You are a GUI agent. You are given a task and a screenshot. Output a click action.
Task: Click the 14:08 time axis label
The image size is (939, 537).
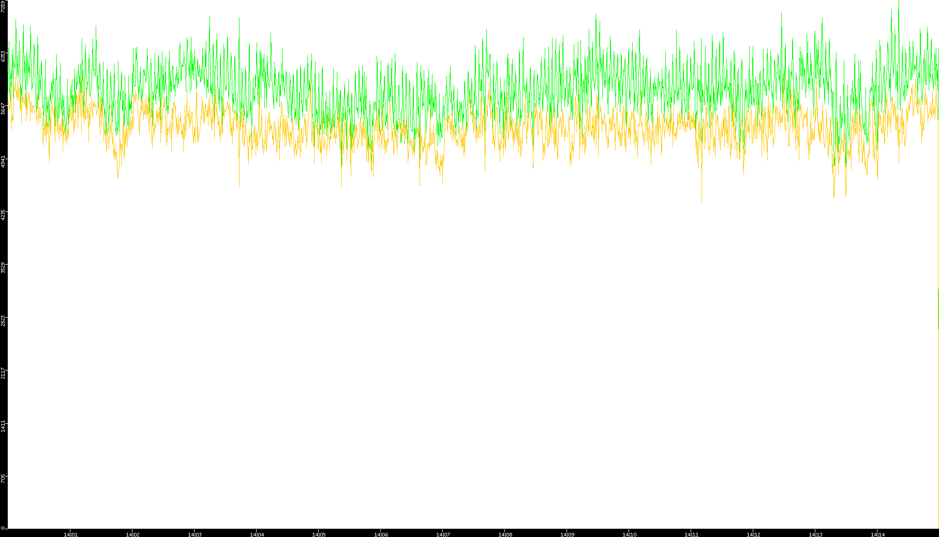click(505, 534)
